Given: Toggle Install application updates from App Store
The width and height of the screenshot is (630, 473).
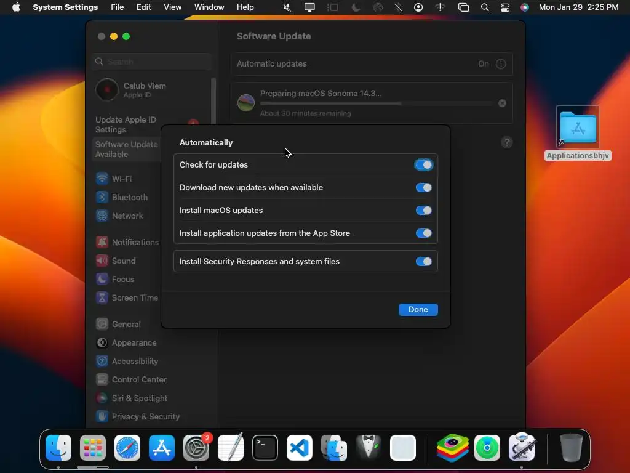Looking at the screenshot, I should tap(423, 233).
